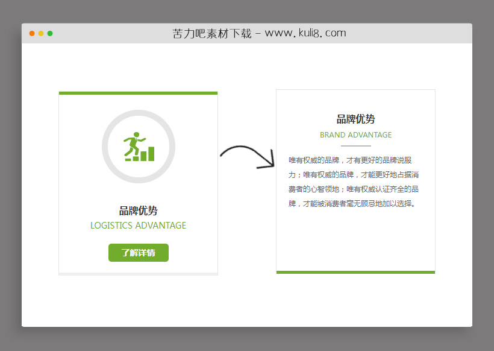This screenshot has width=494, height=351.
Task: Click the red traffic-light dot
Action: [x=31, y=34]
